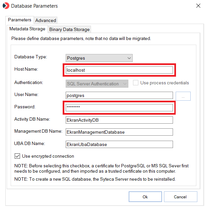Click the Database Parameters title bar
205x207 pixels.
(x=100, y=6)
